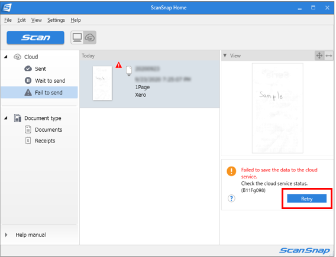
Task: Maximize the ScanSnap Home window
Action: click(x=313, y=8)
